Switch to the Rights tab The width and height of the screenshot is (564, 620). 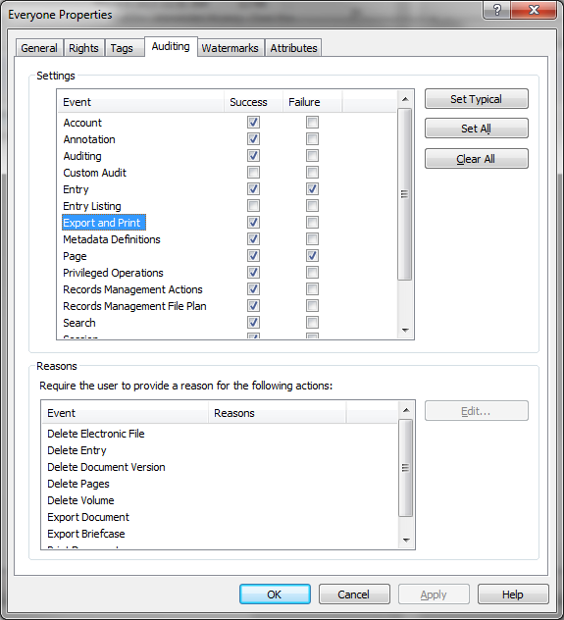(83, 48)
